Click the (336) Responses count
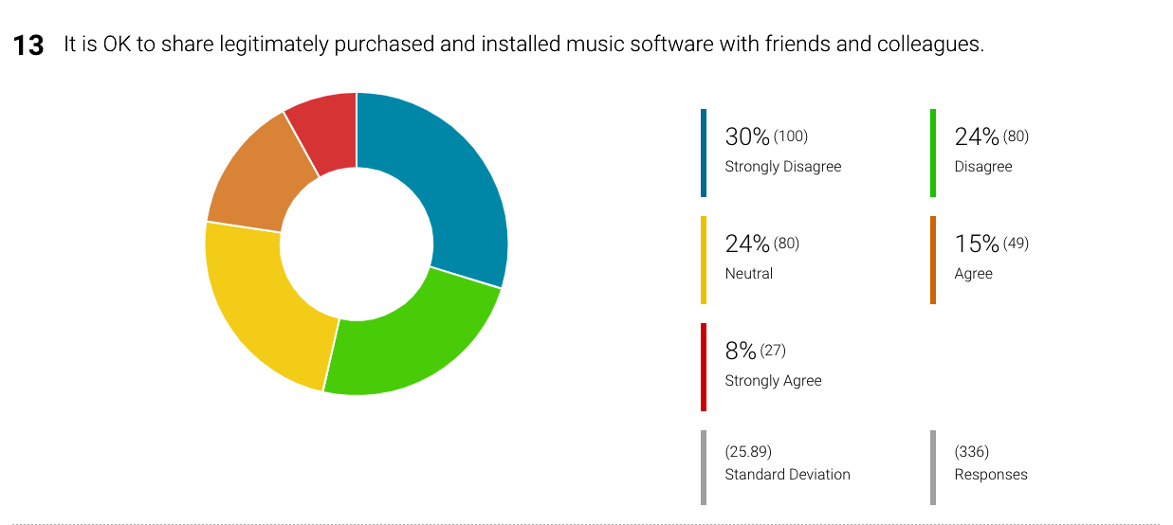Viewport: 1173px width, 525px height. [972, 452]
